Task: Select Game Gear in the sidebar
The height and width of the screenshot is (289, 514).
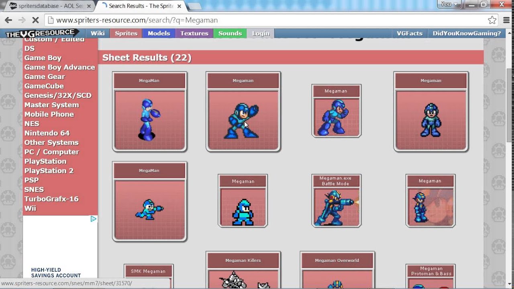Action: (x=44, y=77)
